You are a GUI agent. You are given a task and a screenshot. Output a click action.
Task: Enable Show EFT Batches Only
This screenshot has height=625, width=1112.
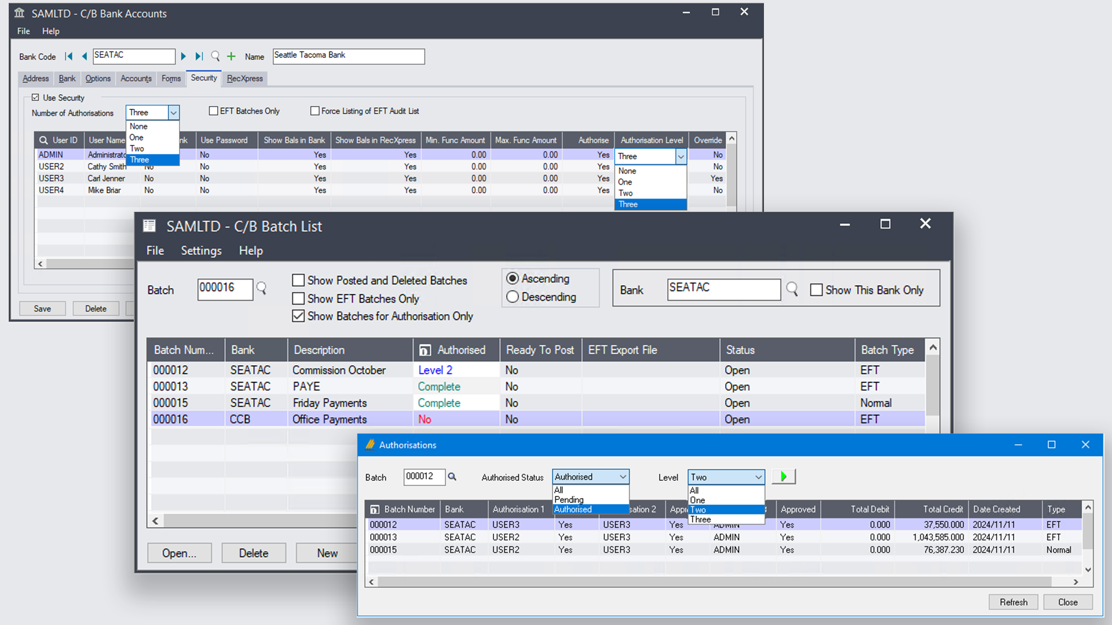[x=298, y=299]
